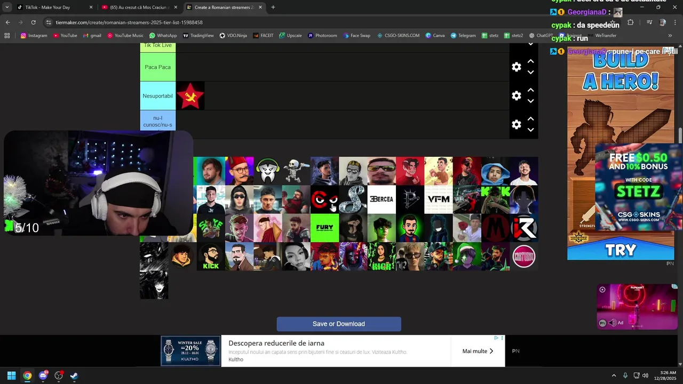This screenshot has height=384, width=683.
Task: Click the Save or Download button
Action: click(x=339, y=324)
